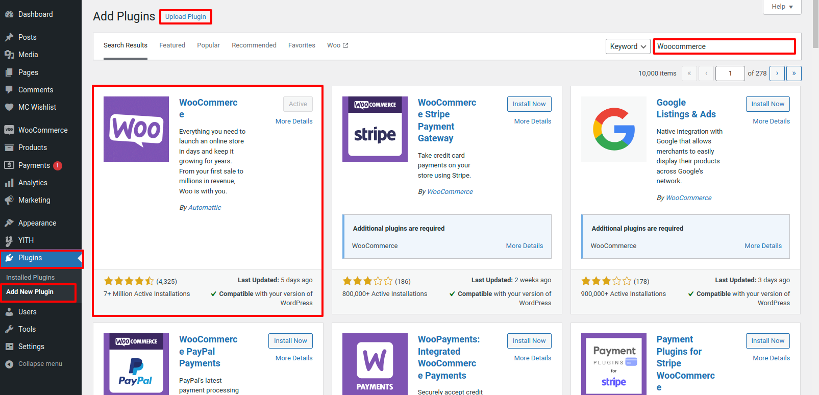Open More Details for WooCommerce plugin
This screenshot has width=819, height=395.
[x=294, y=121]
